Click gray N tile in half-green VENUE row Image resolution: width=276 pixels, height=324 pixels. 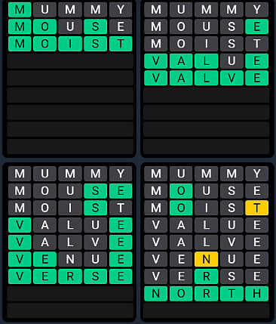point(70,259)
